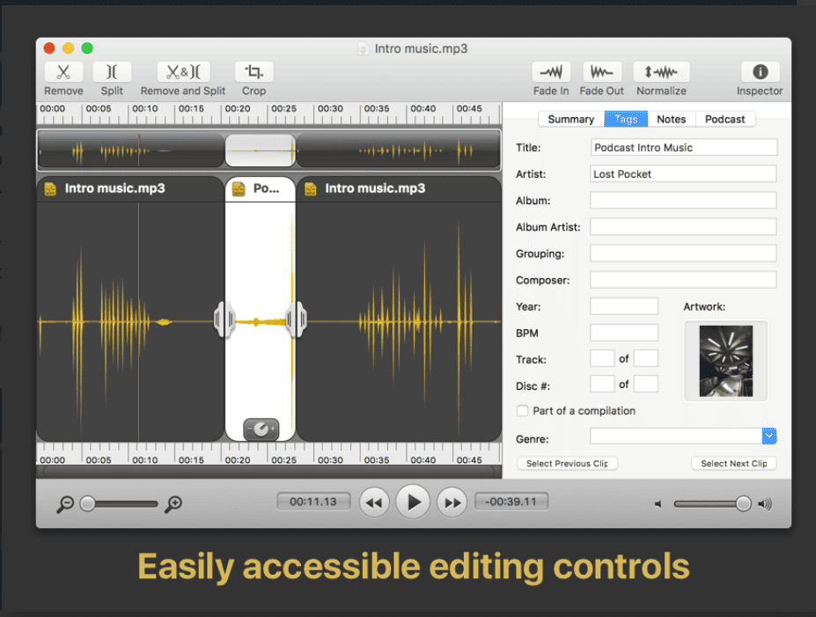Zoom in with the plus magnifier
This screenshot has width=816, height=617.
pos(173,503)
